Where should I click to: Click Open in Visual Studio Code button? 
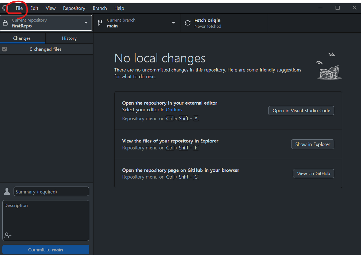pyautogui.click(x=301, y=111)
